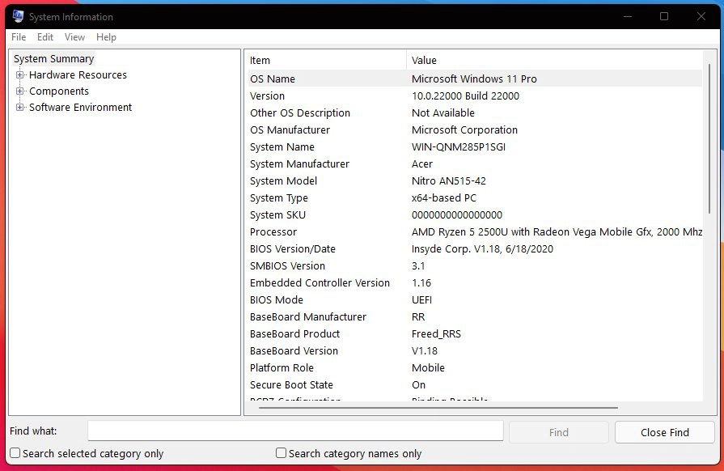This screenshot has height=471, width=724.
Task: Open the Help menu
Action: (106, 37)
